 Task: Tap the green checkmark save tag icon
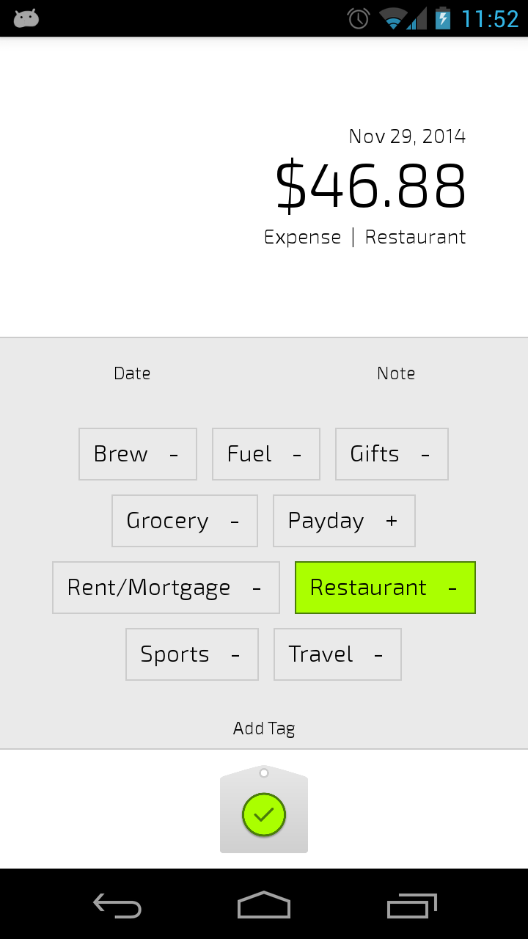264,814
